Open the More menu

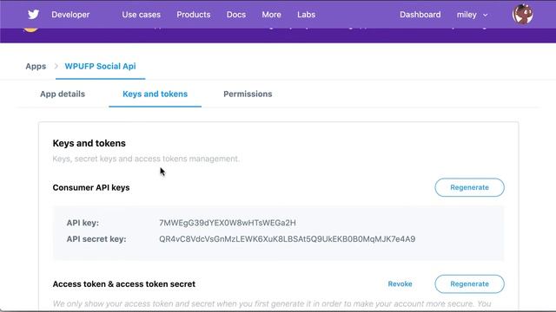click(271, 15)
